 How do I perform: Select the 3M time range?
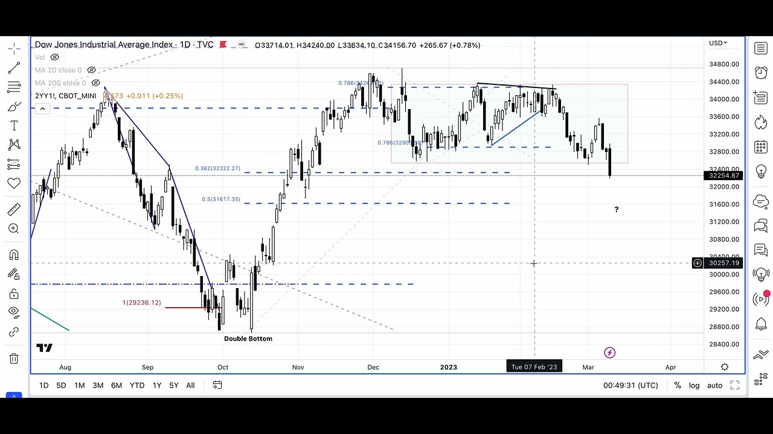point(98,385)
